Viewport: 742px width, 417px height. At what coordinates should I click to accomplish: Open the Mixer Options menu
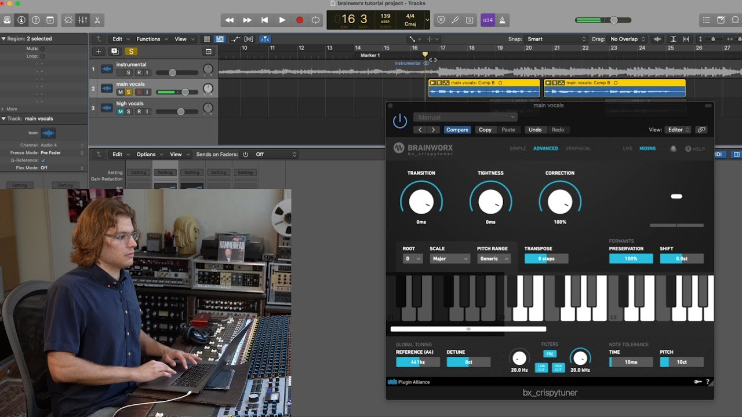coord(149,154)
